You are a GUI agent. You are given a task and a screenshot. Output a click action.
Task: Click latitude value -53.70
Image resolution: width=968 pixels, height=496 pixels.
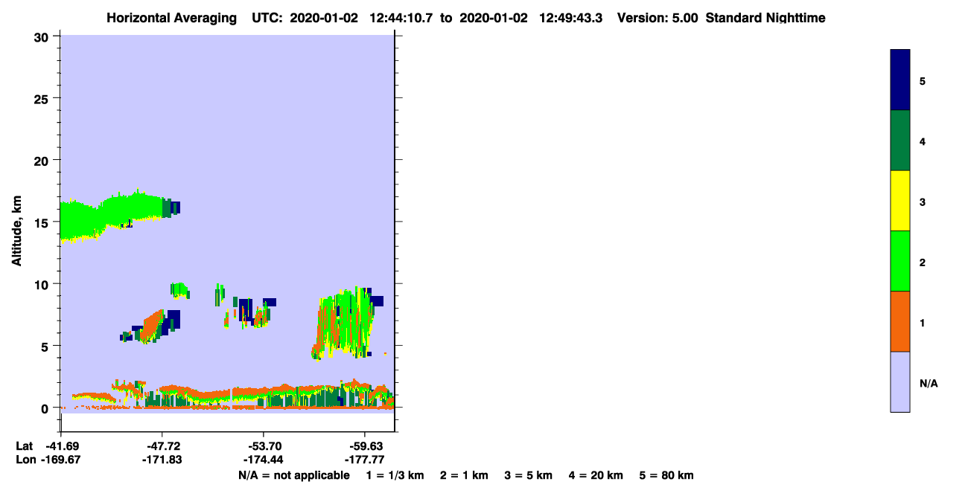click(x=264, y=446)
